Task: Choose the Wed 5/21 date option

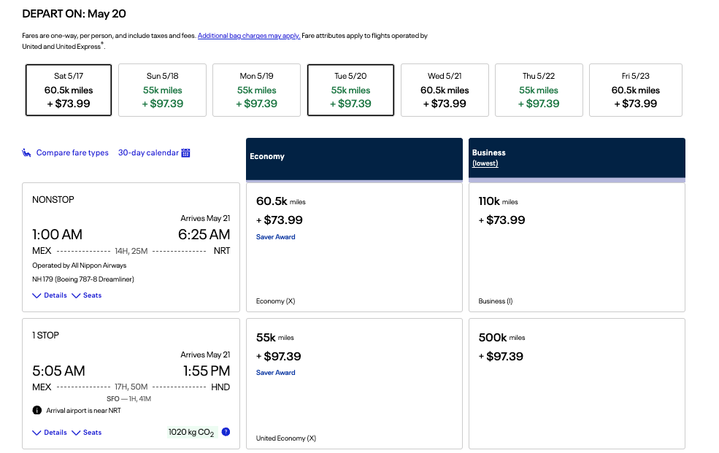Action: (x=445, y=90)
